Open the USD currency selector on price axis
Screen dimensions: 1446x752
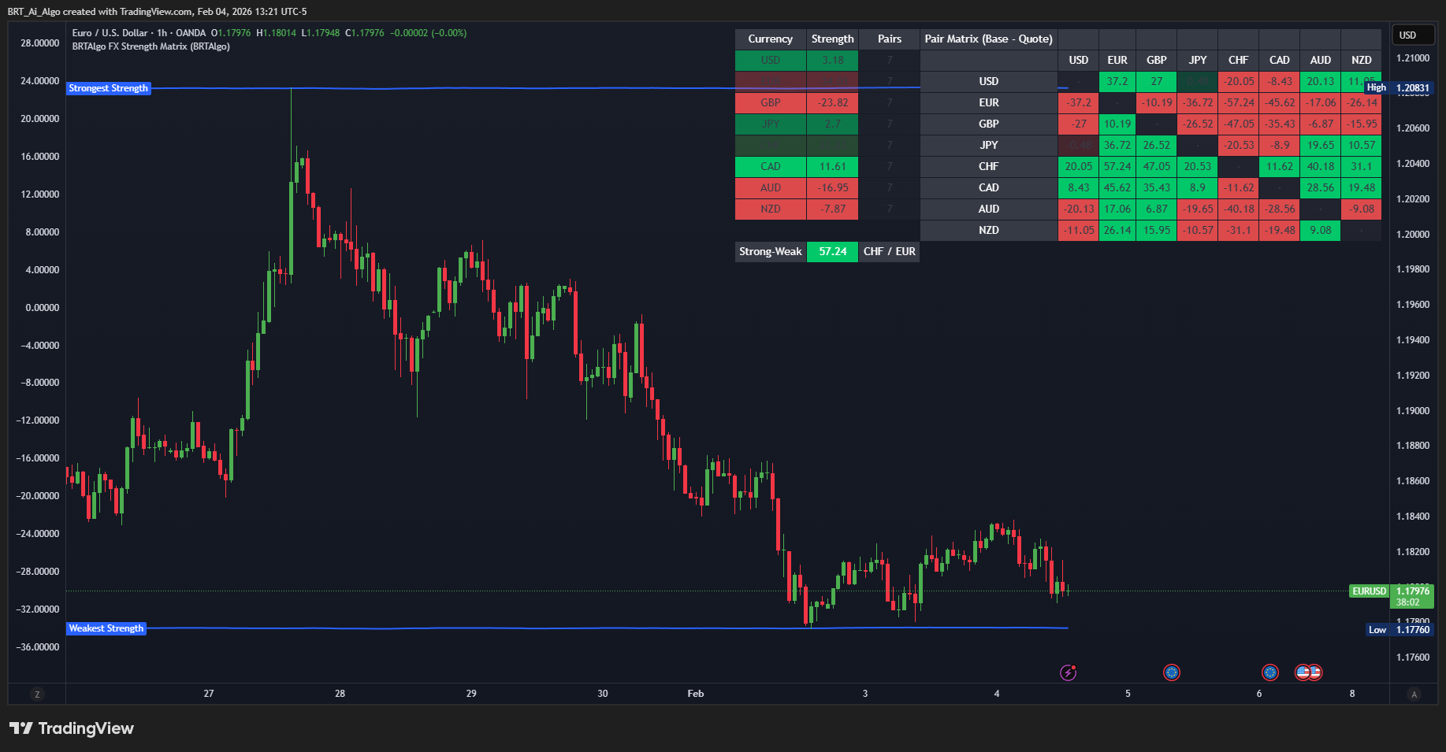[x=1408, y=35]
